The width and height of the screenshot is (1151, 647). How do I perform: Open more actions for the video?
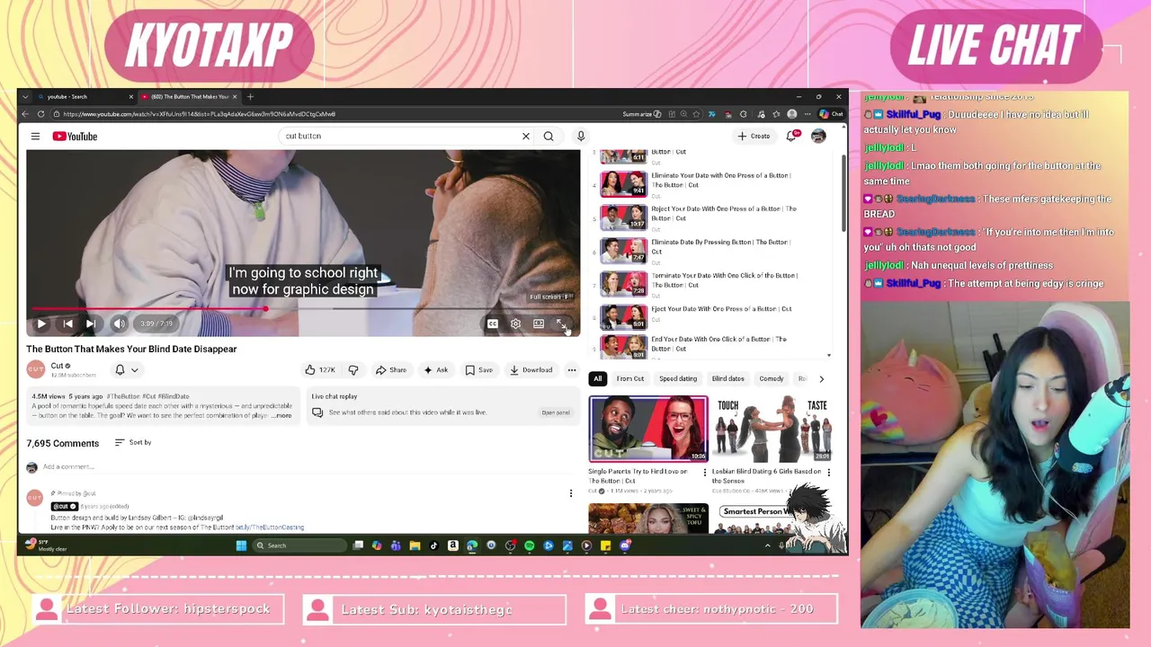point(572,370)
